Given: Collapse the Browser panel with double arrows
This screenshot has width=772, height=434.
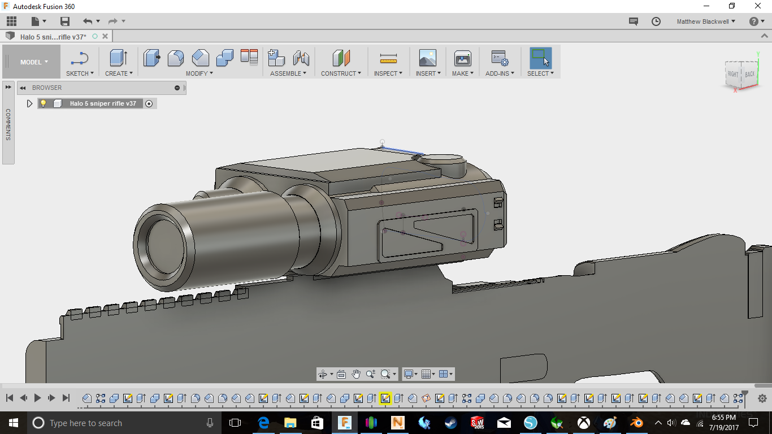Looking at the screenshot, I should [x=23, y=88].
